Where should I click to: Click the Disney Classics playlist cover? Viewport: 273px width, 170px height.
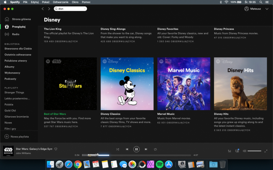point(127,84)
